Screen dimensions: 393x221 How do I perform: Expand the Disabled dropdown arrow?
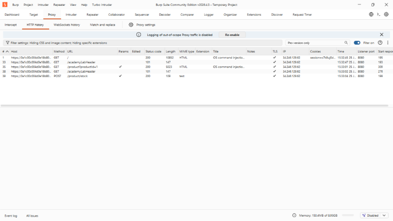coord(384,215)
